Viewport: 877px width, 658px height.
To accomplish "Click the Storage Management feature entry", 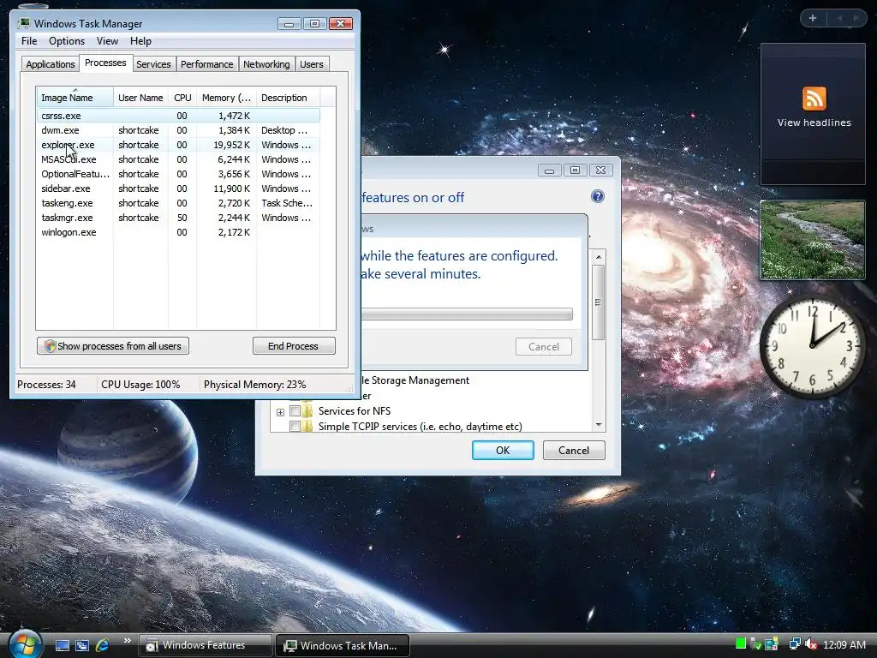I will [x=415, y=380].
